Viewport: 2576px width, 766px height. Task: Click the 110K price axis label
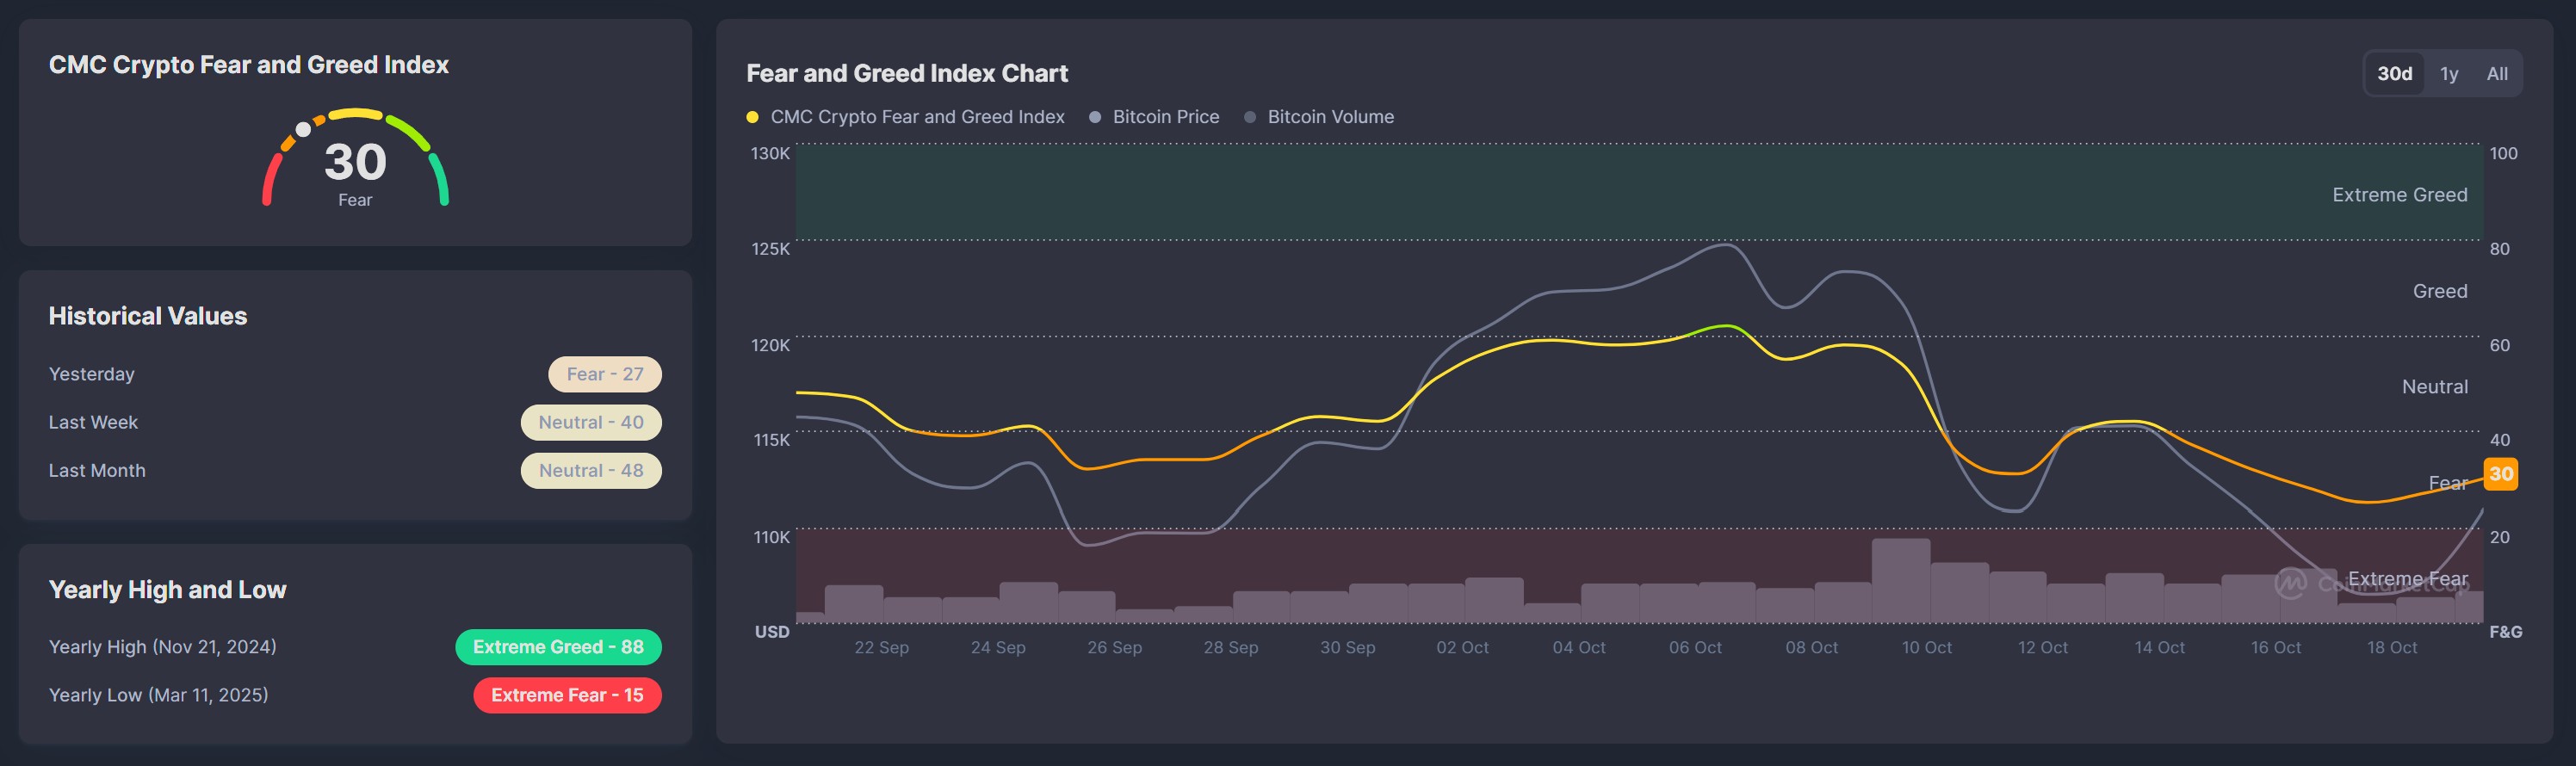pos(771,537)
